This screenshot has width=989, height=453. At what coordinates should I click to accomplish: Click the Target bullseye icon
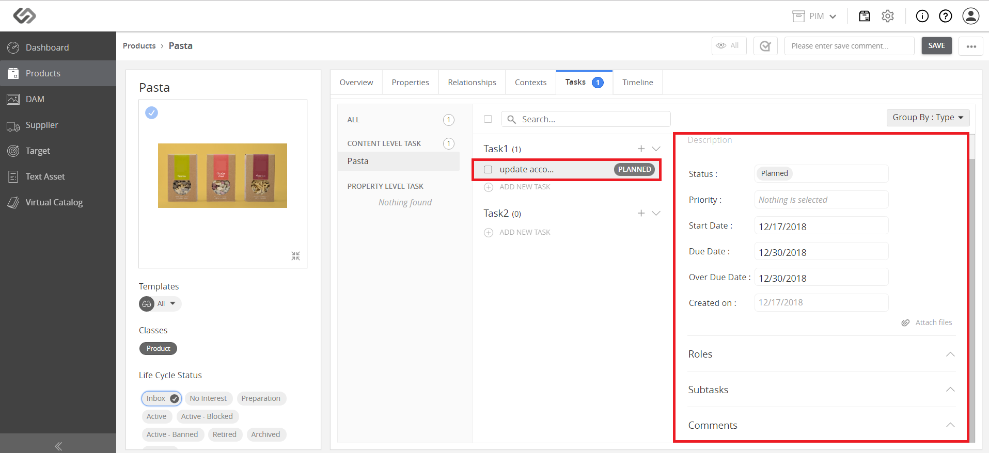pyautogui.click(x=13, y=151)
